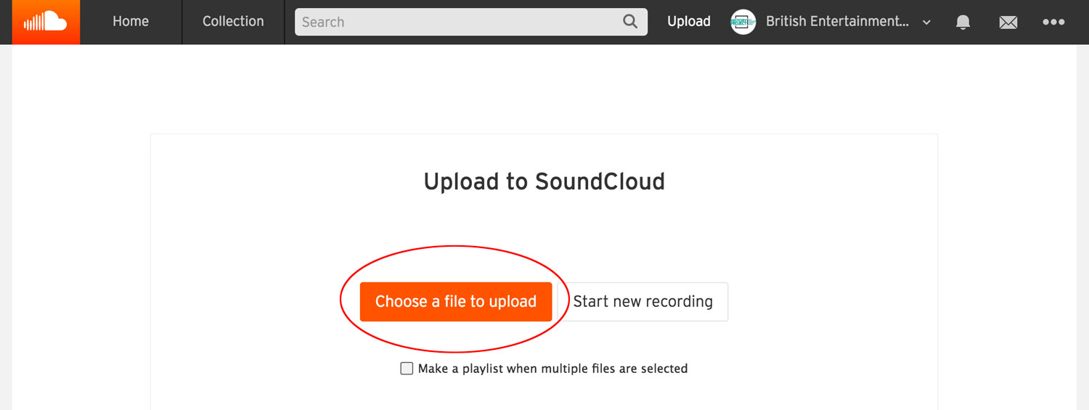Viewport: 1089px width, 410px height.
Task: Click the empty white strip below the navigation bar
Action: click(x=544, y=87)
